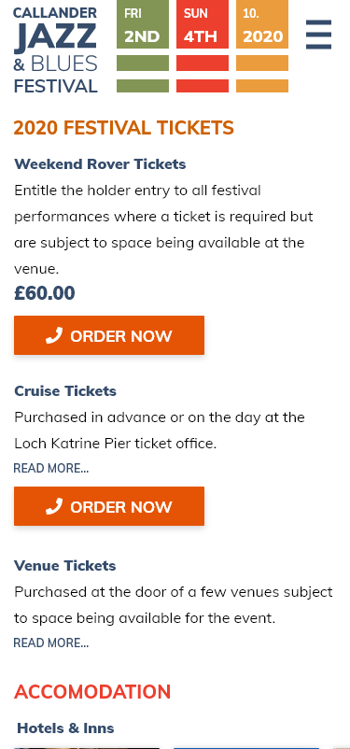Click the phone icon in Weekend Rover order button
Image resolution: width=350 pixels, height=749 pixels.
click(x=54, y=336)
